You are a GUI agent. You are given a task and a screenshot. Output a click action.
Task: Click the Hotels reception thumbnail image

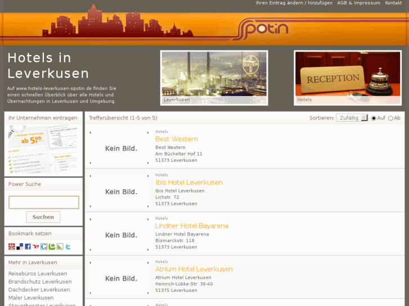[348, 78]
